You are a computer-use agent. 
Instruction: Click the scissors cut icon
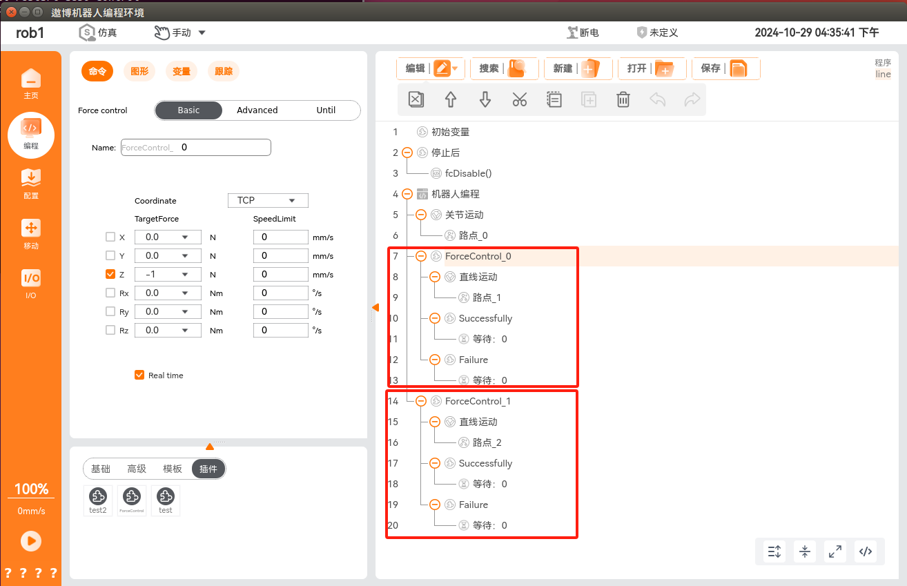520,99
